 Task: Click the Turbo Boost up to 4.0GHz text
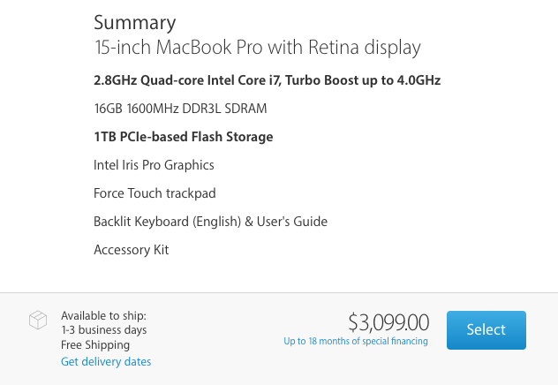click(x=363, y=80)
